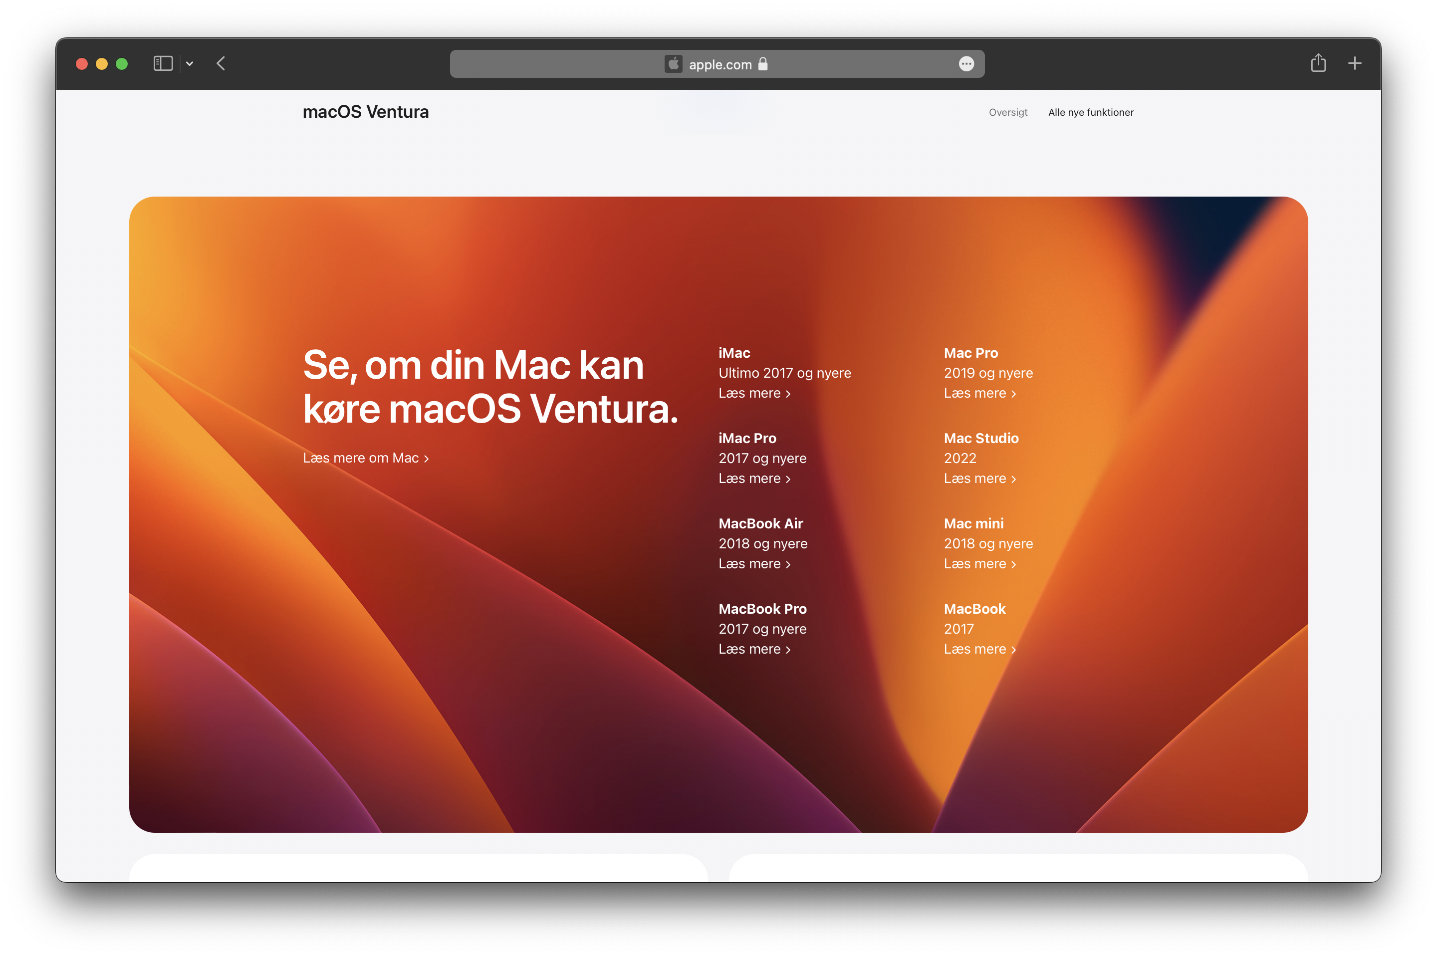Click the text Ultimo 2017 og nyere

pos(785,373)
